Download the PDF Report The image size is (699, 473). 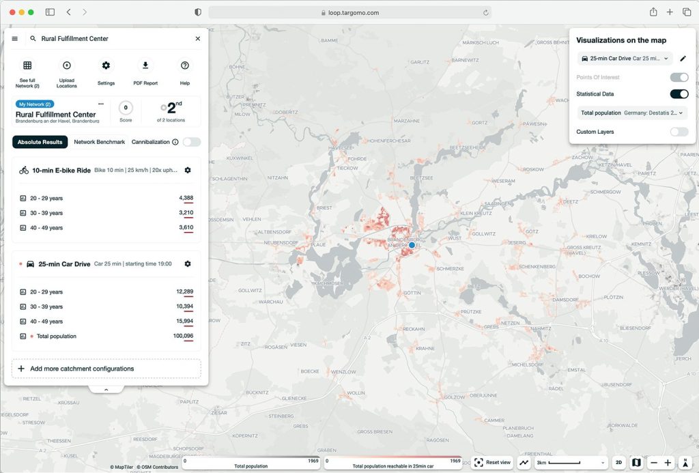[145, 66]
